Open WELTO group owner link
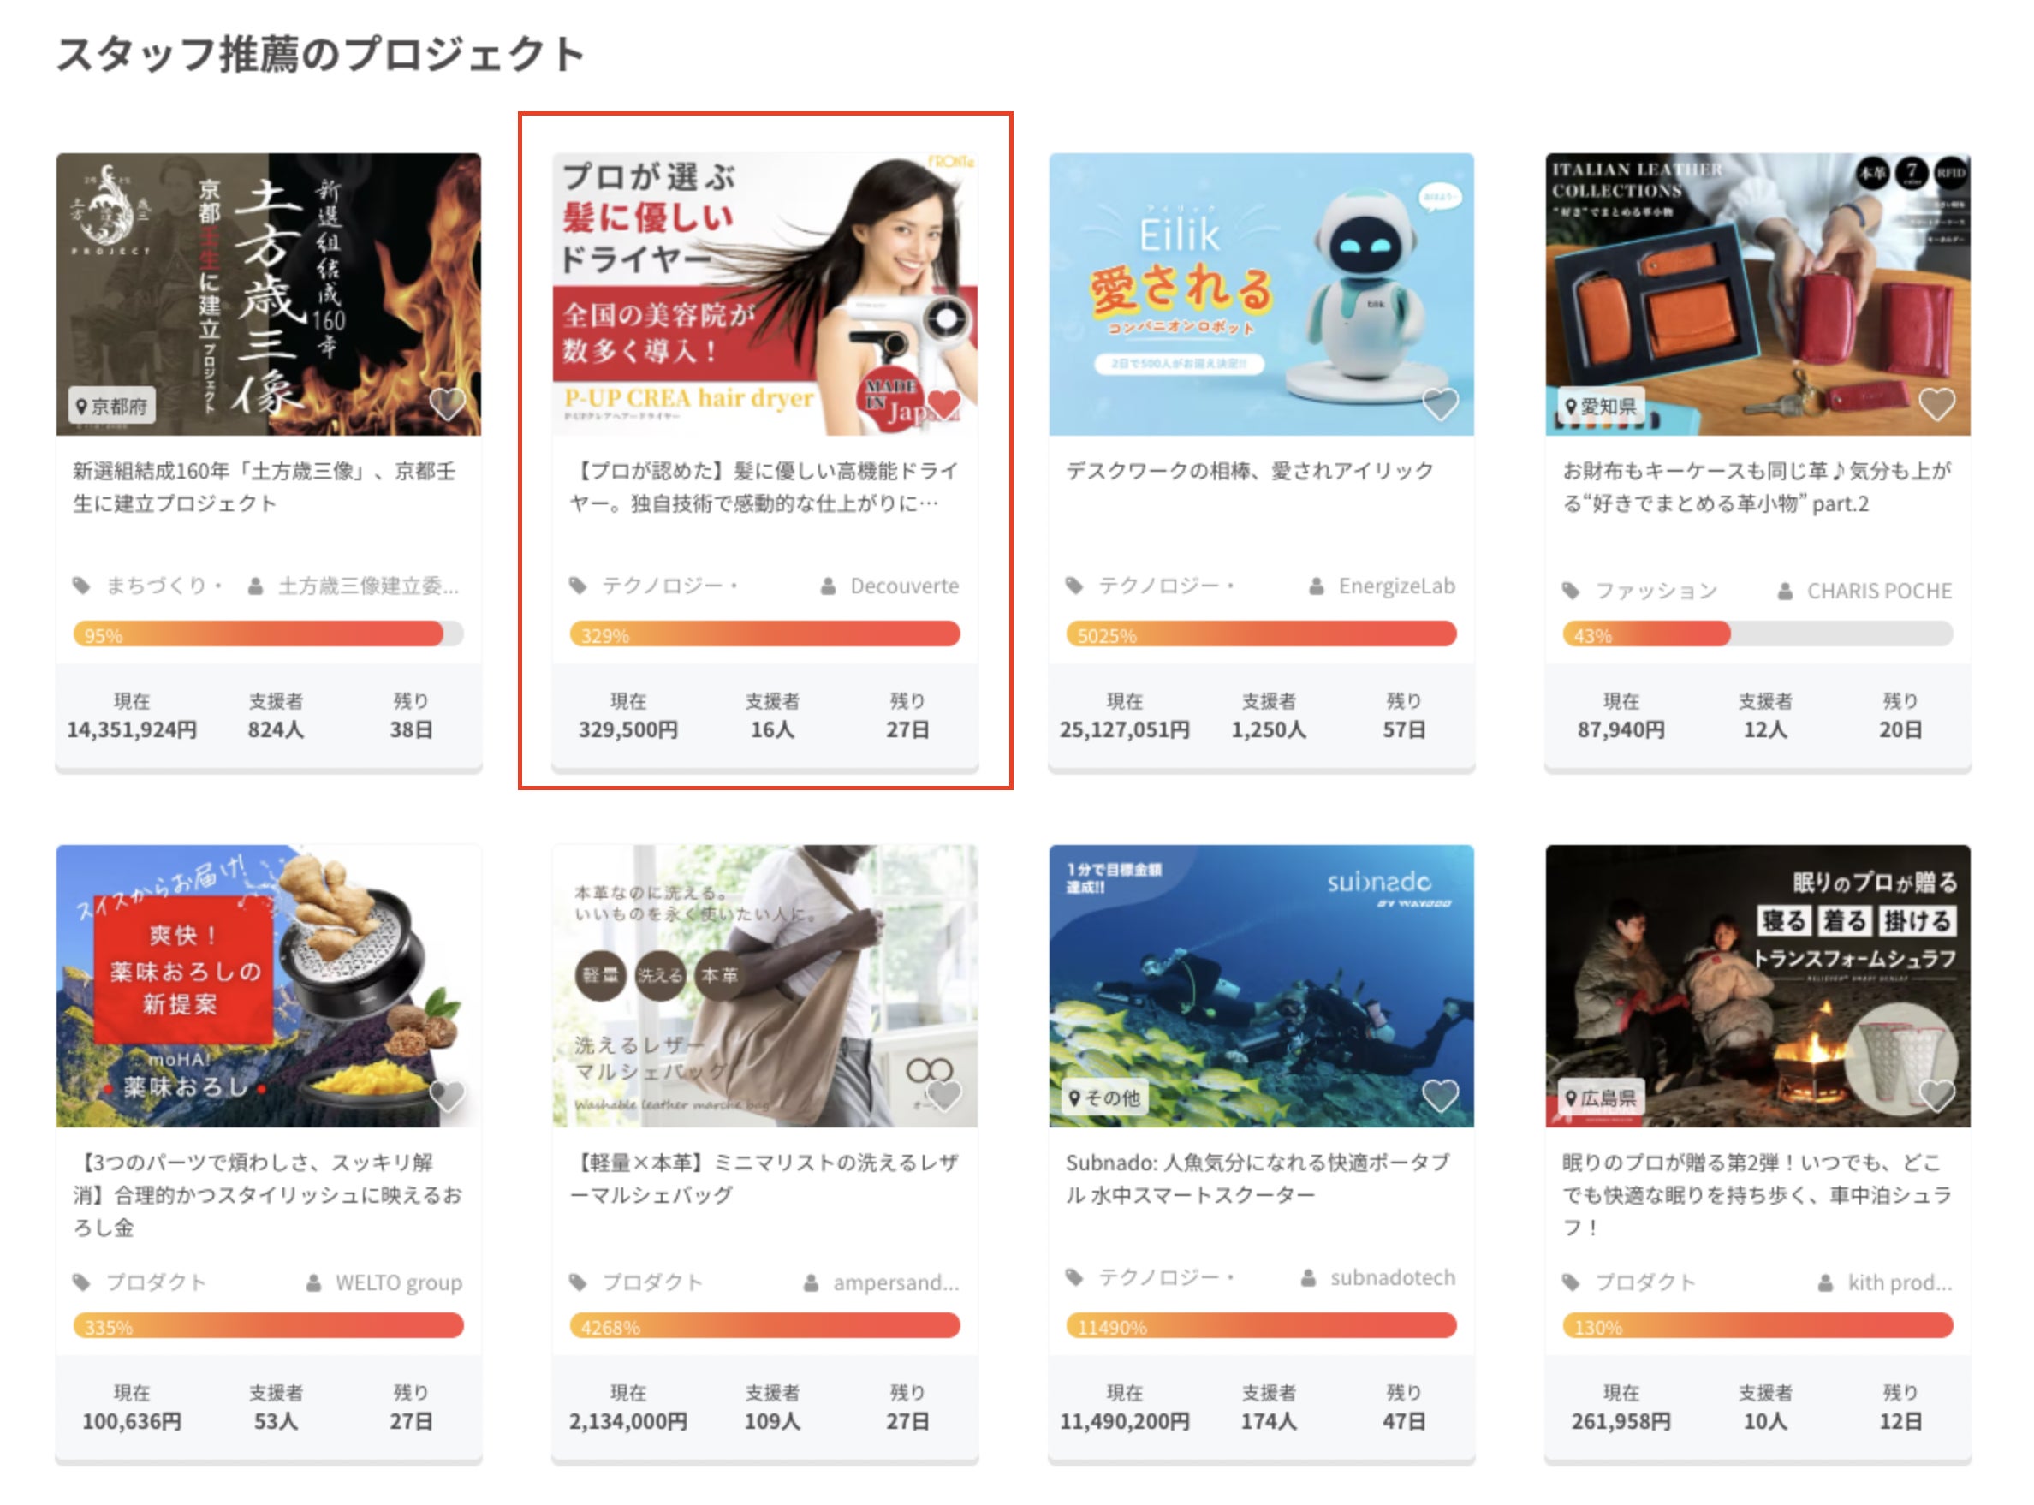 click(398, 1282)
